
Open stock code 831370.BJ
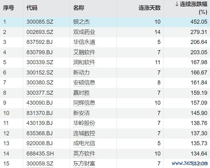point(40,113)
